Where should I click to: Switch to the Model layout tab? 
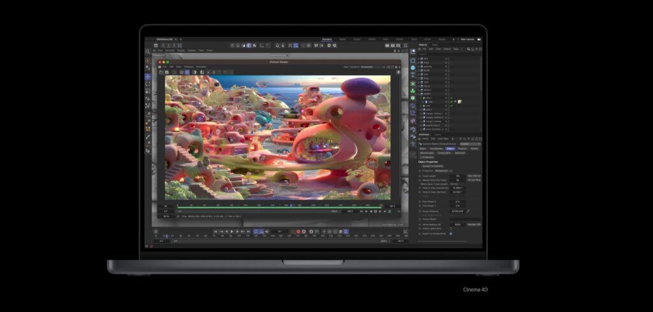(342, 39)
